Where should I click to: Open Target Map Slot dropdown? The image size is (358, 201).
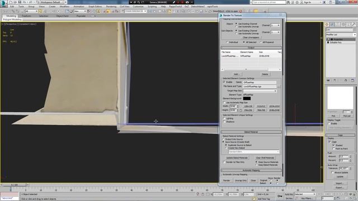pos(260,91)
